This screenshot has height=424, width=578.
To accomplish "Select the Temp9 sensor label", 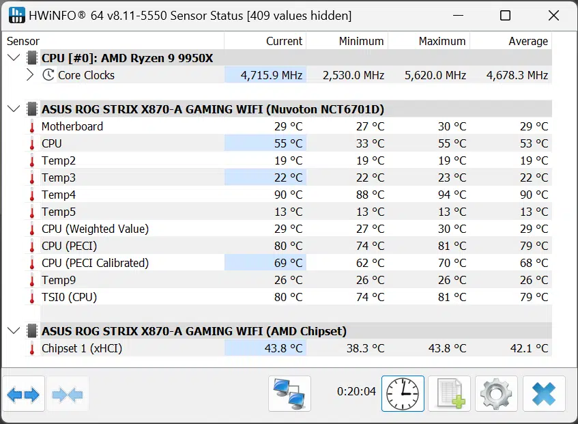I will tap(59, 280).
